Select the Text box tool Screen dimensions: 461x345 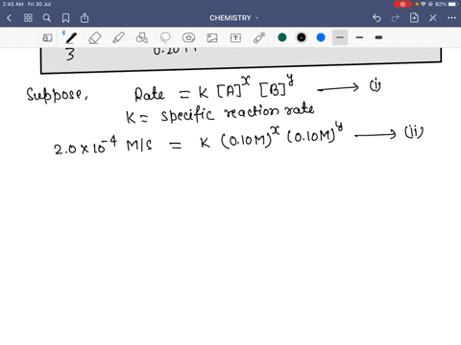pyautogui.click(x=235, y=38)
